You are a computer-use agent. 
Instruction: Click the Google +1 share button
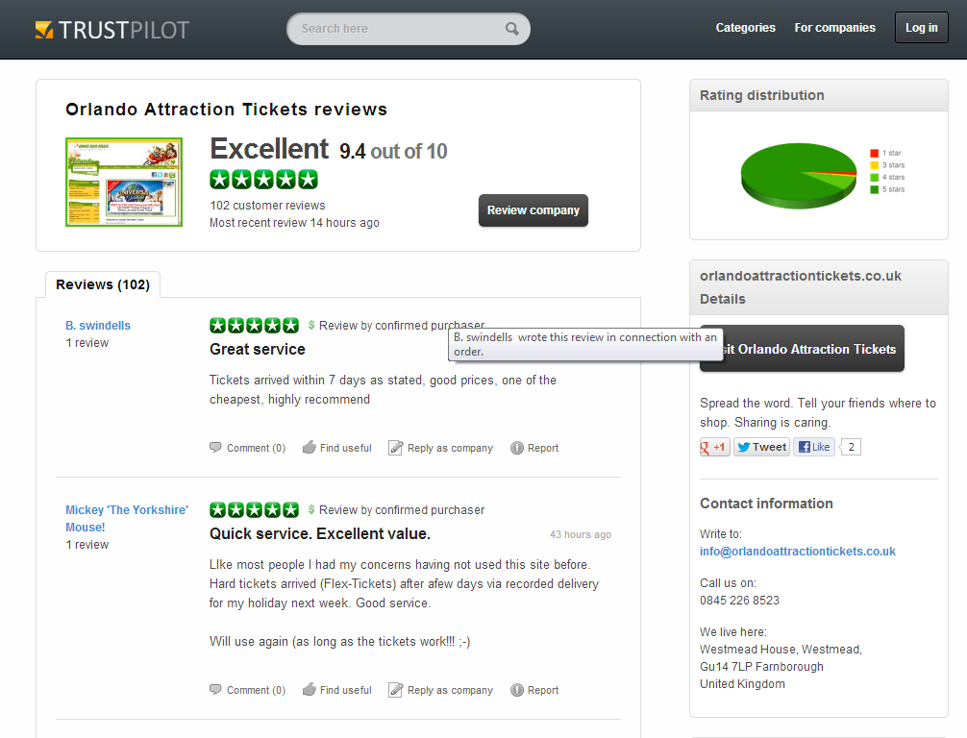[714, 447]
